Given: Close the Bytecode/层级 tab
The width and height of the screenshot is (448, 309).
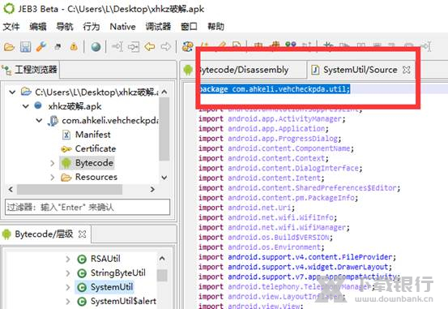Looking at the screenshot, I should 83,234.
